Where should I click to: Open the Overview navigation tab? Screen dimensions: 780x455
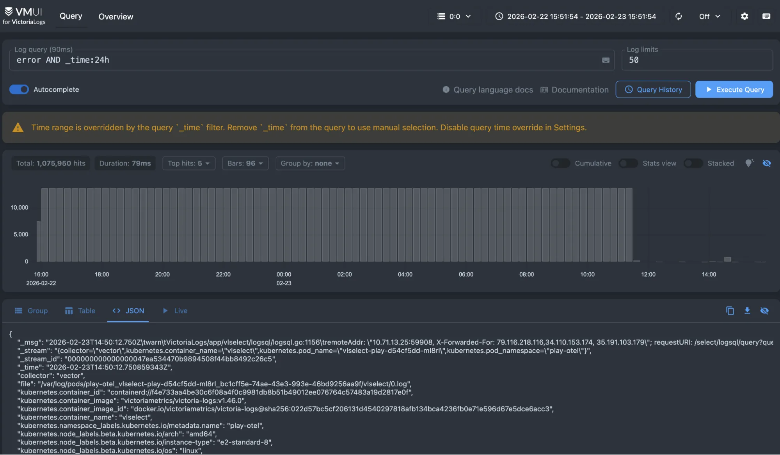point(115,16)
